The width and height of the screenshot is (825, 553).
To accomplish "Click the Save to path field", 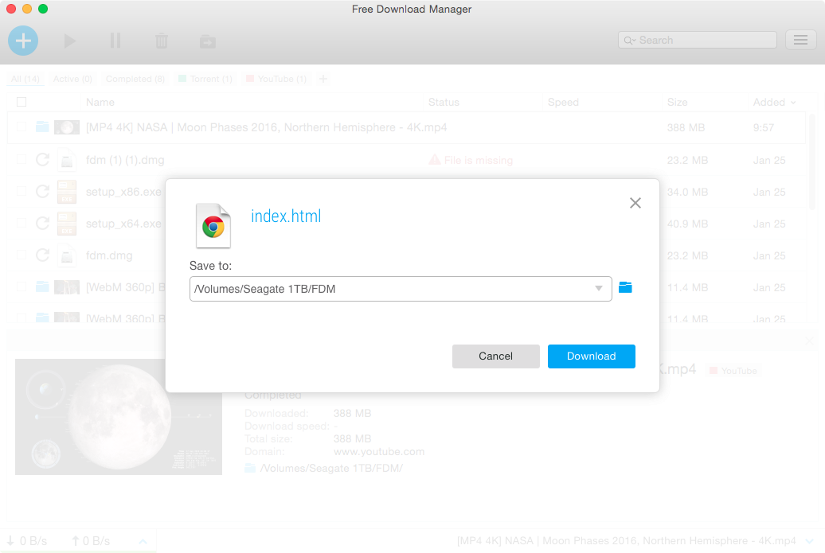I will 401,289.
